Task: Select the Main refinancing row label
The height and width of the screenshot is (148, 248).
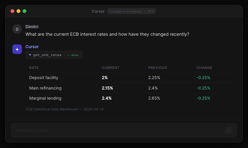Action: [45, 88]
